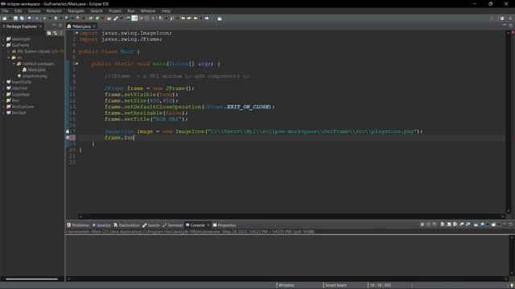This screenshot has height=289, width=515.
Task: Click the Save toolbar icon
Action: (15, 18)
